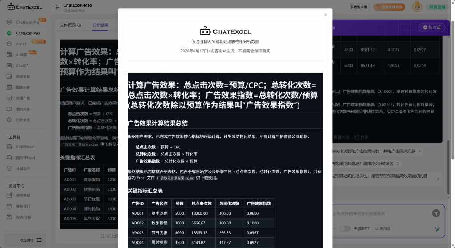The height and width of the screenshot is (248, 455).
Task: Launch PDF转Excel tool icon
Action: click(x=9, y=147)
